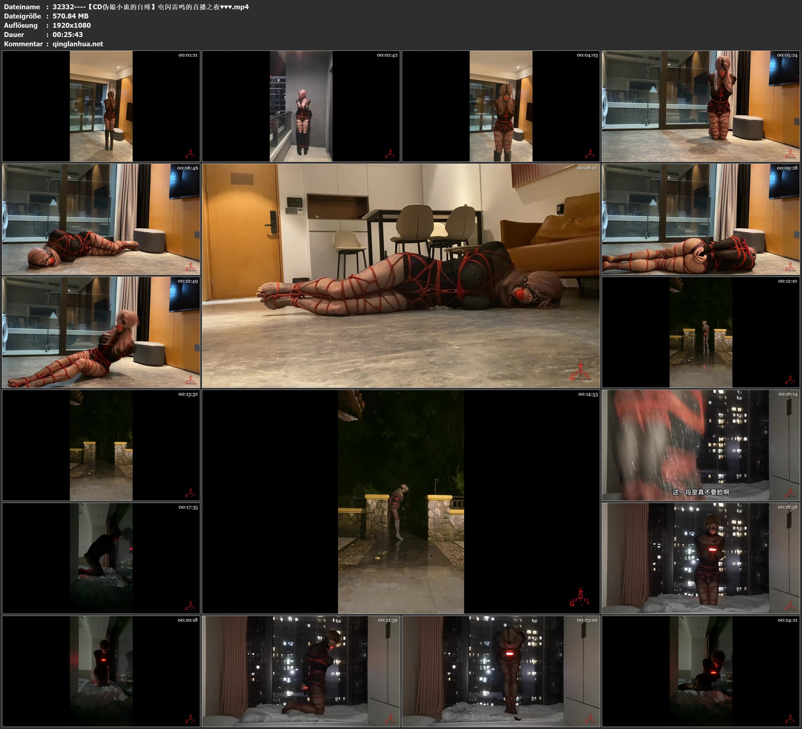
Task: Click the frame timestamped 00:05:24
Action: coord(701,106)
